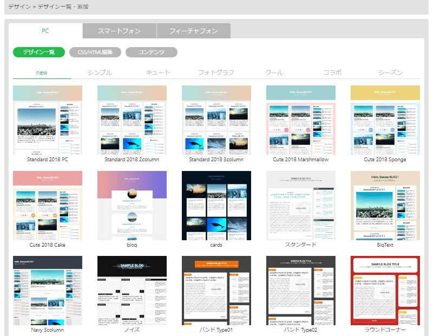Image resolution: width=434 pixels, height=336 pixels.
Task: Pick the Standard 2018 3column design preview
Action: pos(216,120)
